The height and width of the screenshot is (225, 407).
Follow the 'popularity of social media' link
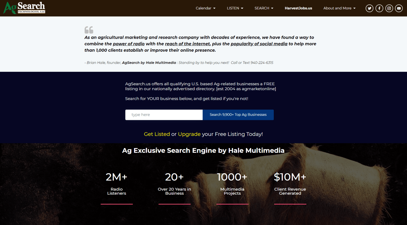(259, 44)
